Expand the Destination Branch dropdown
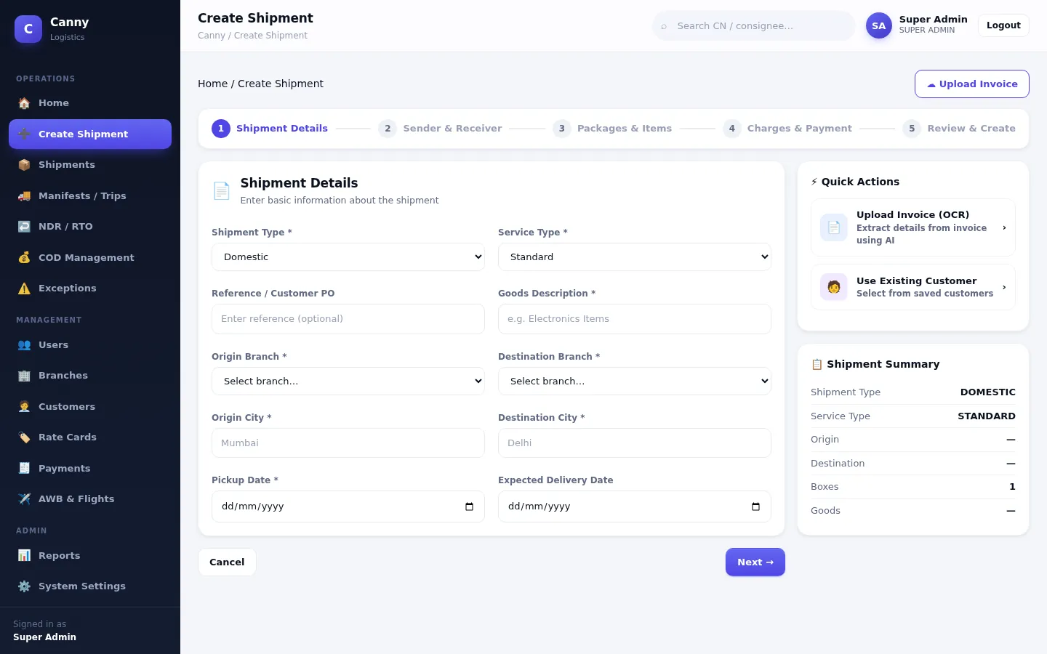This screenshot has height=654, width=1047. coord(635,381)
